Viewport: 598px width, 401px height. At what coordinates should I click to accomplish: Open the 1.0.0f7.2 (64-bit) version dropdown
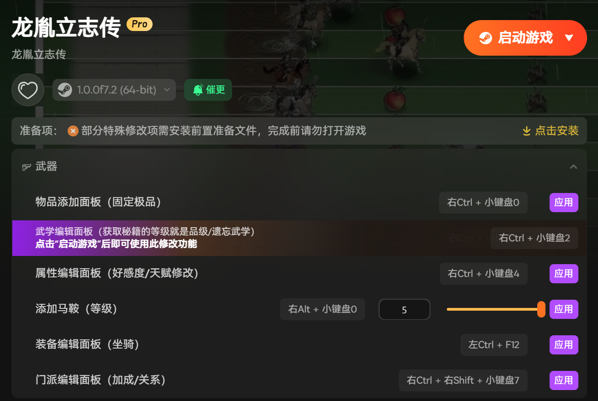(x=114, y=90)
